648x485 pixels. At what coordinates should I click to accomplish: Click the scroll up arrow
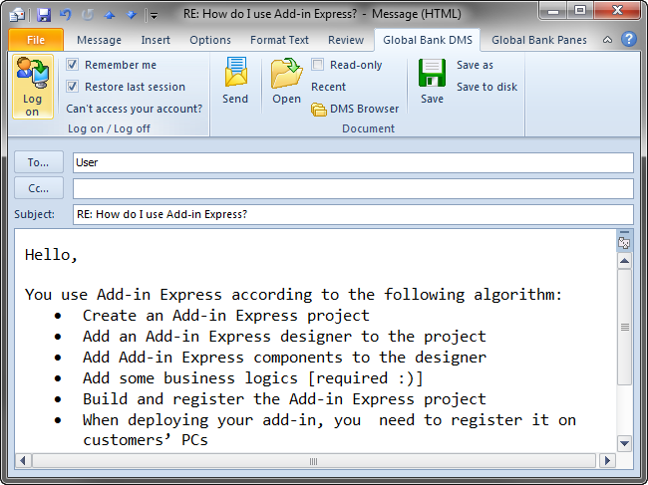pos(624,261)
